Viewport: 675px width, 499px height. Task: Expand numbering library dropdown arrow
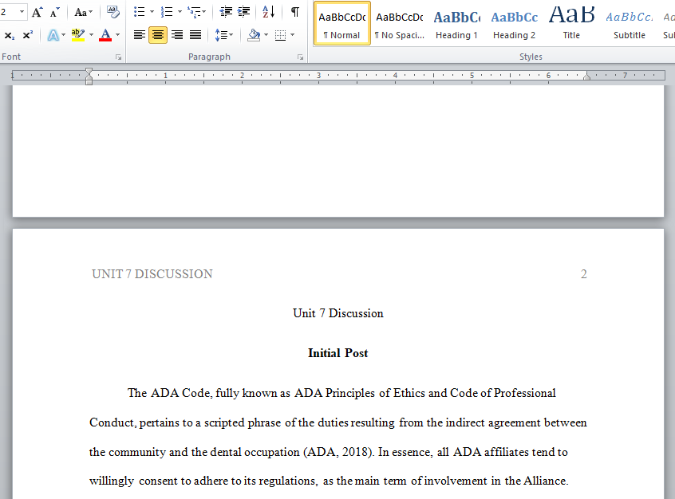180,12
